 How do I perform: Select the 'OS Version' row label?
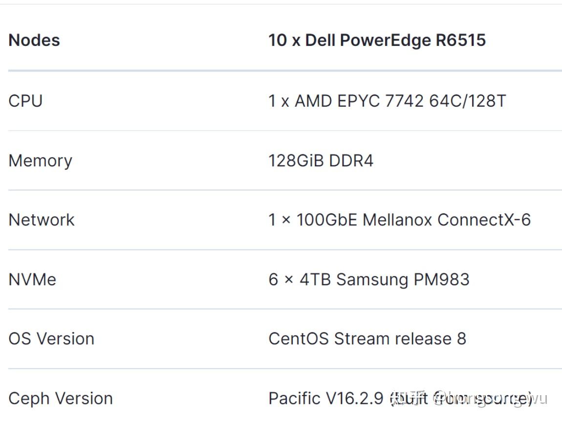pos(51,338)
